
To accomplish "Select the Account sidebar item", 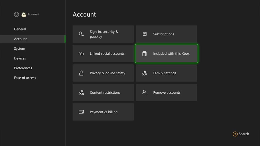I will pos(20,39).
